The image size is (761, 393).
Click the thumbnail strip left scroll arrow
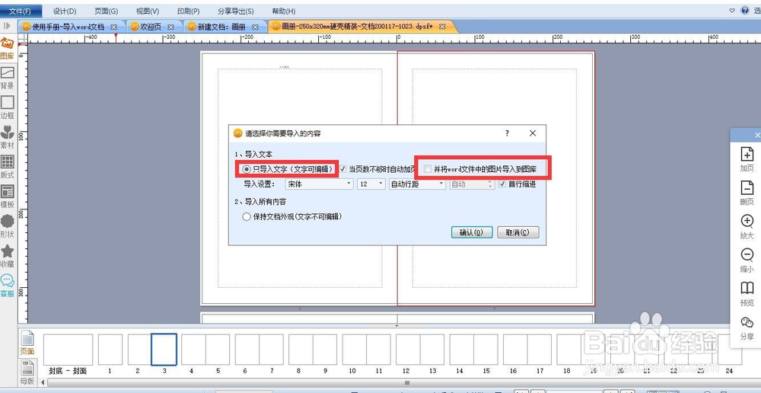click(43, 383)
